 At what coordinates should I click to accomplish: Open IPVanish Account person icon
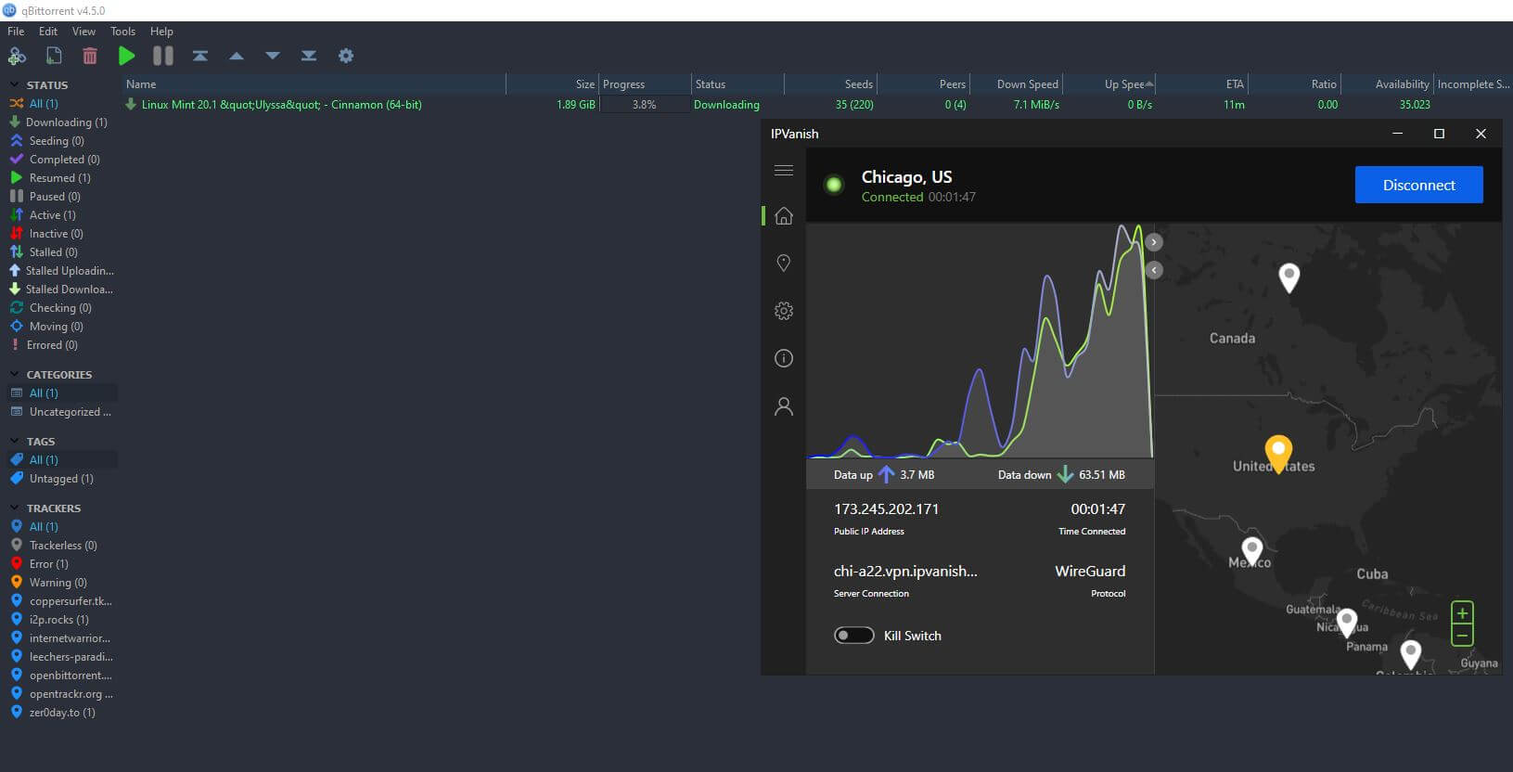[x=784, y=406]
